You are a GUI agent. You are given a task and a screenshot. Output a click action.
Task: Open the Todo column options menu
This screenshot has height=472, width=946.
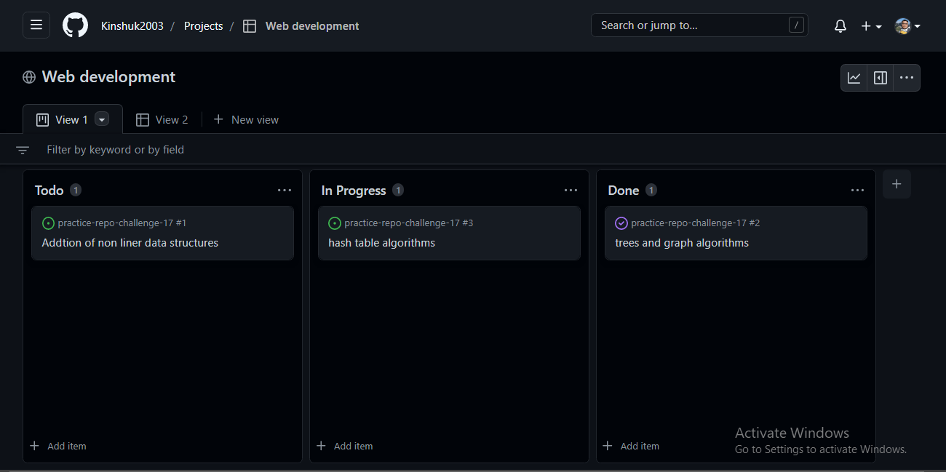point(285,190)
